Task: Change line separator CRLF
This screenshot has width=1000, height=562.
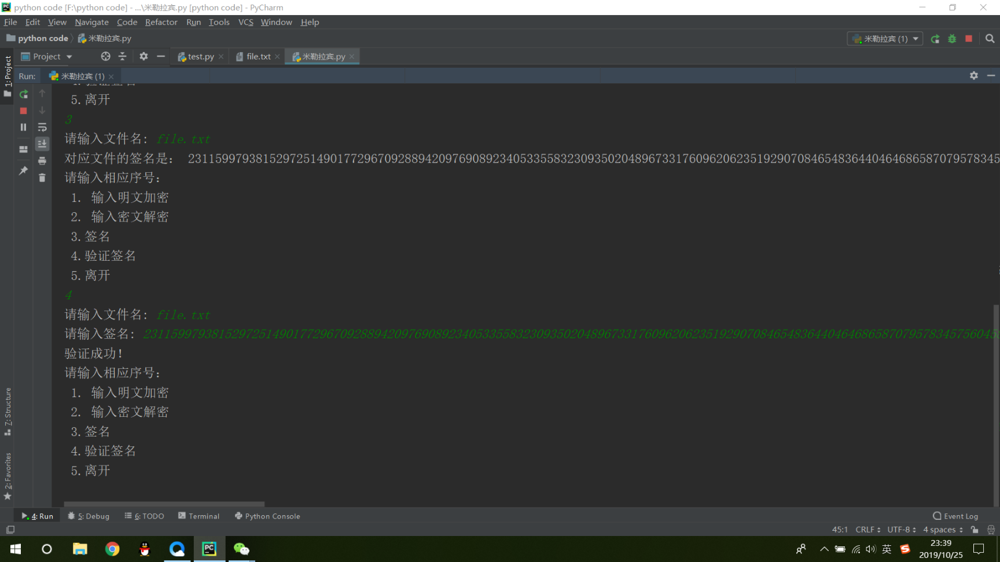Action: click(x=868, y=530)
